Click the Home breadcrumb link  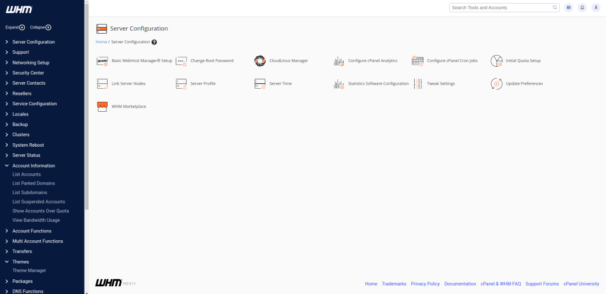coord(101,42)
